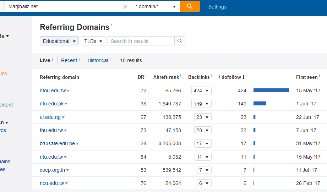The image size is (327, 192).
Task: Click the search-in-results magnifier icon
Action: 180,41
